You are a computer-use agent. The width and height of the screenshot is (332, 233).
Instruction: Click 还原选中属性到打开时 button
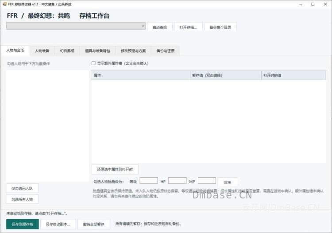point(115,169)
